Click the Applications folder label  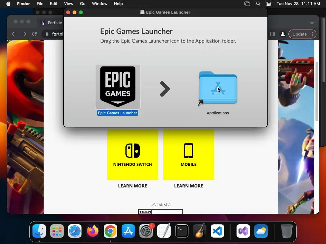click(218, 113)
